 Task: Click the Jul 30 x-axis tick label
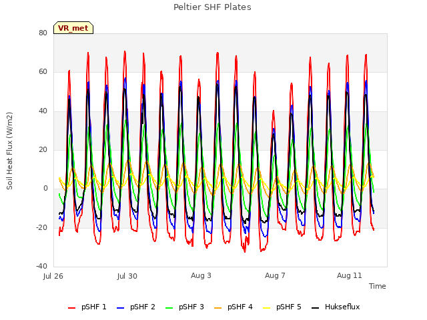(127, 276)
